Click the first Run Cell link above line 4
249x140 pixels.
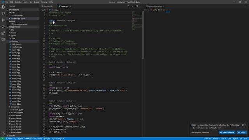pos(52,21)
